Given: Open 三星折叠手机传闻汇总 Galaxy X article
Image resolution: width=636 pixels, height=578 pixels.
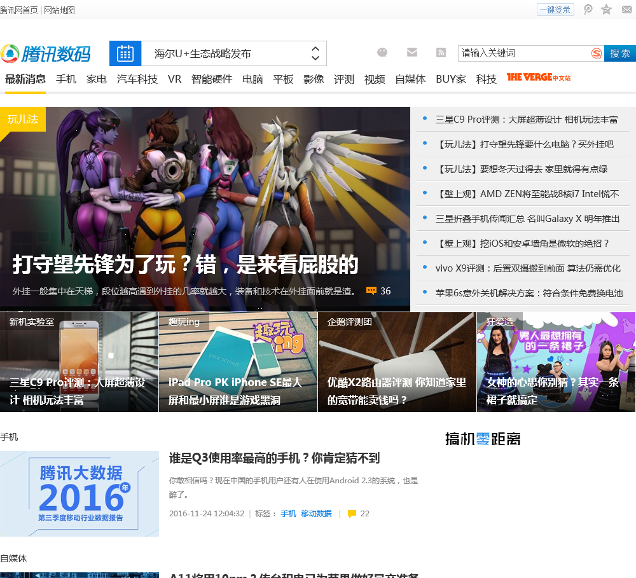Looking at the screenshot, I should (x=528, y=219).
